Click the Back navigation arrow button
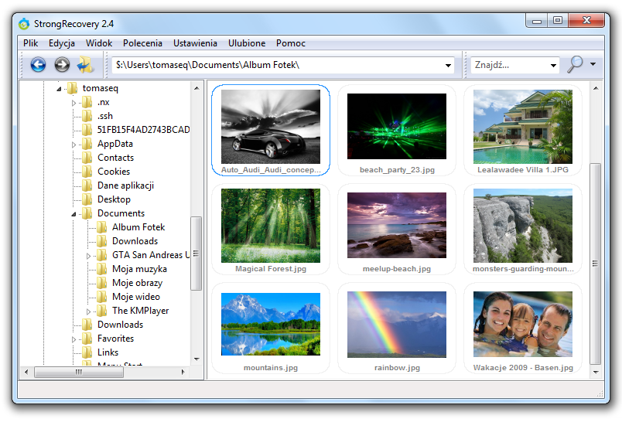The image size is (622, 422). pyautogui.click(x=38, y=65)
